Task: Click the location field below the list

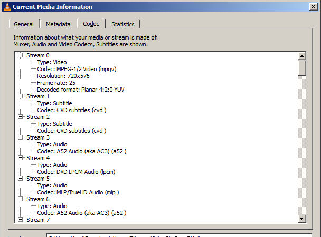Action: click(x=180, y=235)
